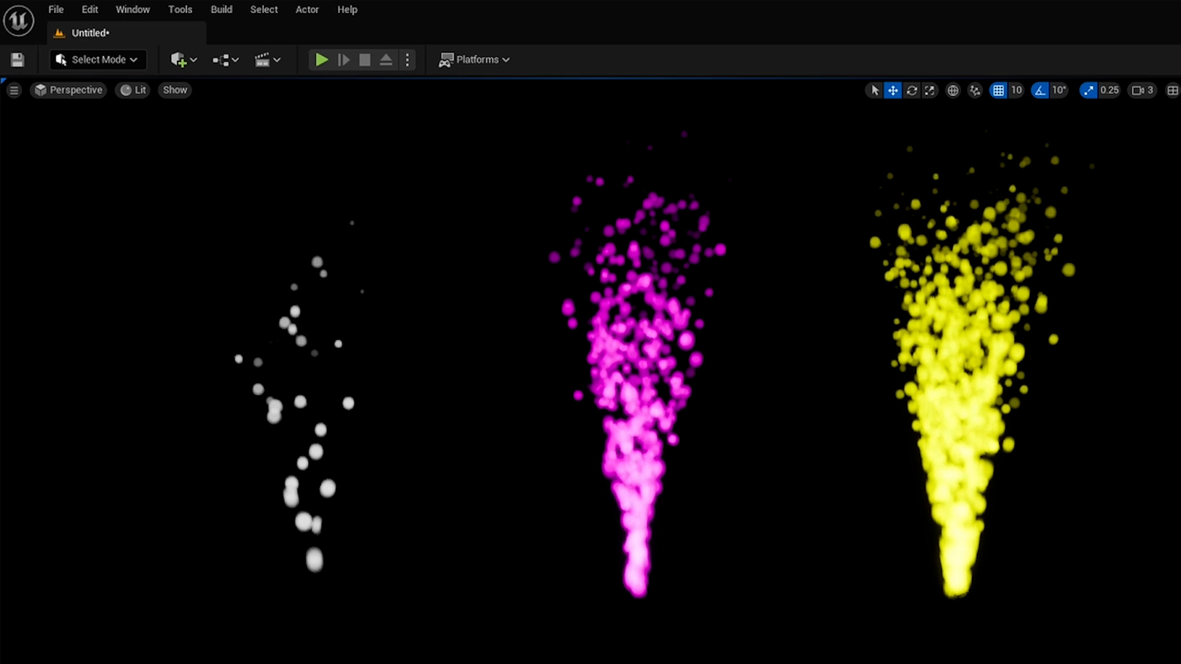Click the Perspective view button

click(68, 90)
